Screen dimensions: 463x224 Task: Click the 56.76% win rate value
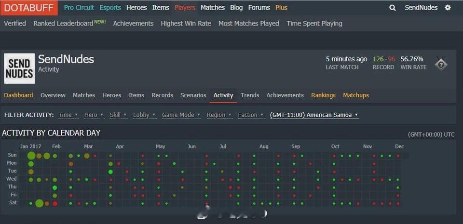tap(412, 59)
